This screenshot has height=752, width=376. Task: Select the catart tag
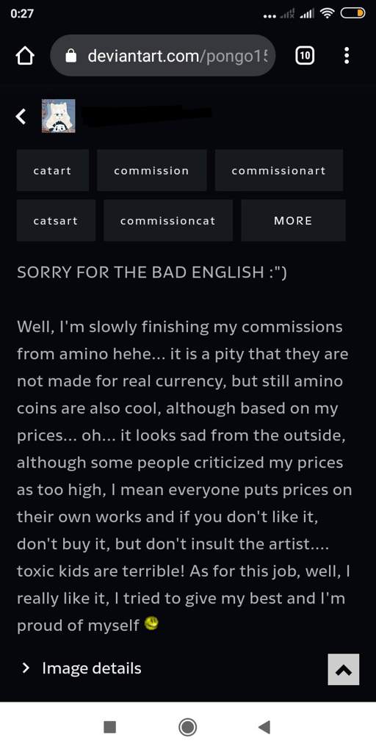click(x=52, y=170)
